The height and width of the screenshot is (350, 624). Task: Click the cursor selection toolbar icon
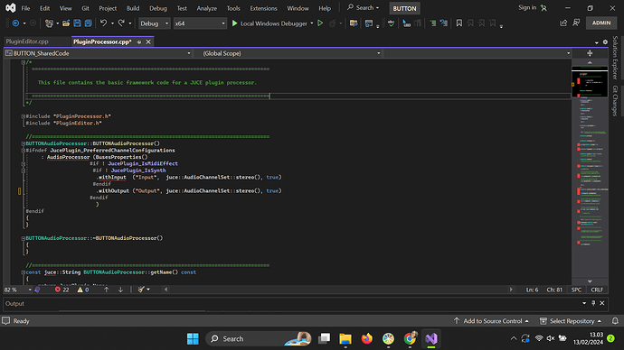(x=406, y=23)
